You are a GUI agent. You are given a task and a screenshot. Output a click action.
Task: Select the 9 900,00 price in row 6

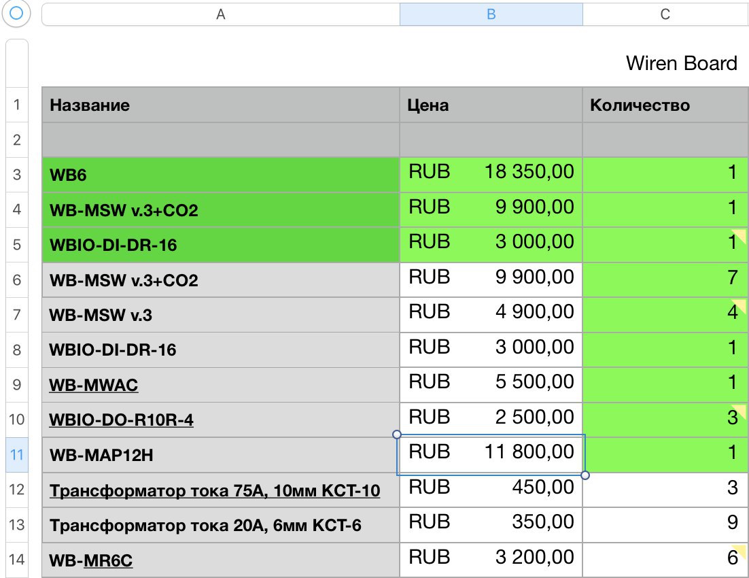pyautogui.click(x=491, y=279)
